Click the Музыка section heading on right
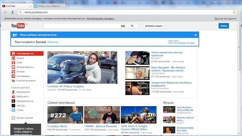The height and width of the screenshot is (136, 242). pos(168,103)
